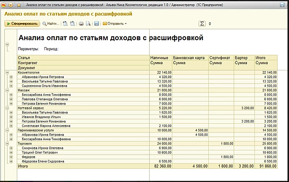Viewport: 289px width, 182px height.
Task: Select the Документ header cell
Action: [83, 68]
